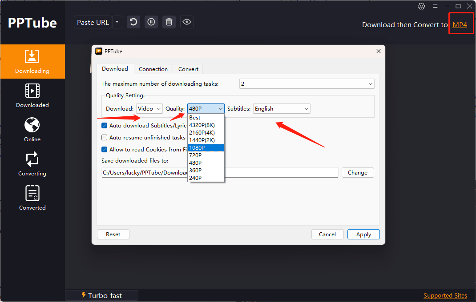This screenshot has height=302, width=476.
Task: Click the Apply button
Action: click(363, 234)
